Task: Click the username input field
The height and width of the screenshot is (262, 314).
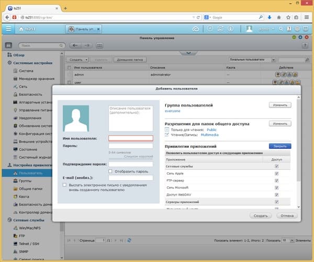Action: click(131, 138)
